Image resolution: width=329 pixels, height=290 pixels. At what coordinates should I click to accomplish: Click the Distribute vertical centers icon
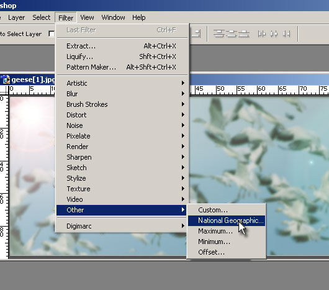point(232,34)
